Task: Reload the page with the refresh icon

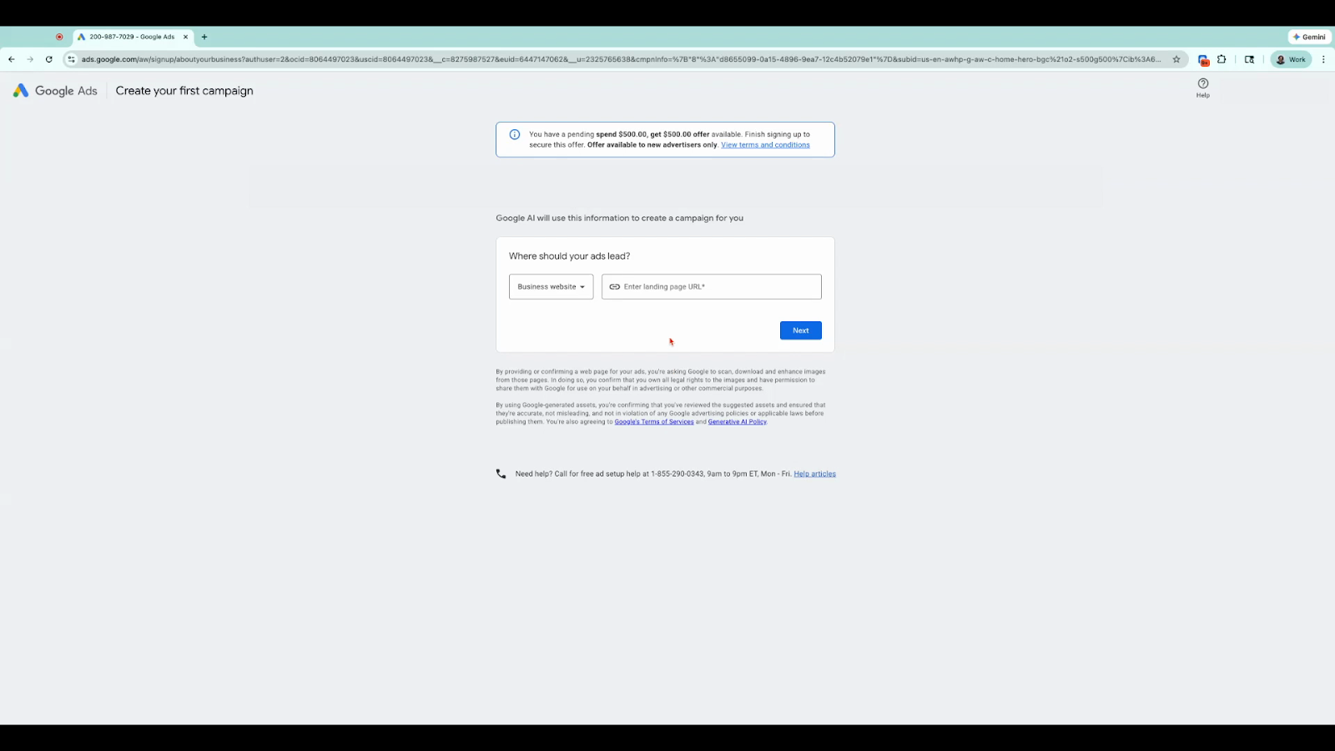Action: click(x=49, y=59)
